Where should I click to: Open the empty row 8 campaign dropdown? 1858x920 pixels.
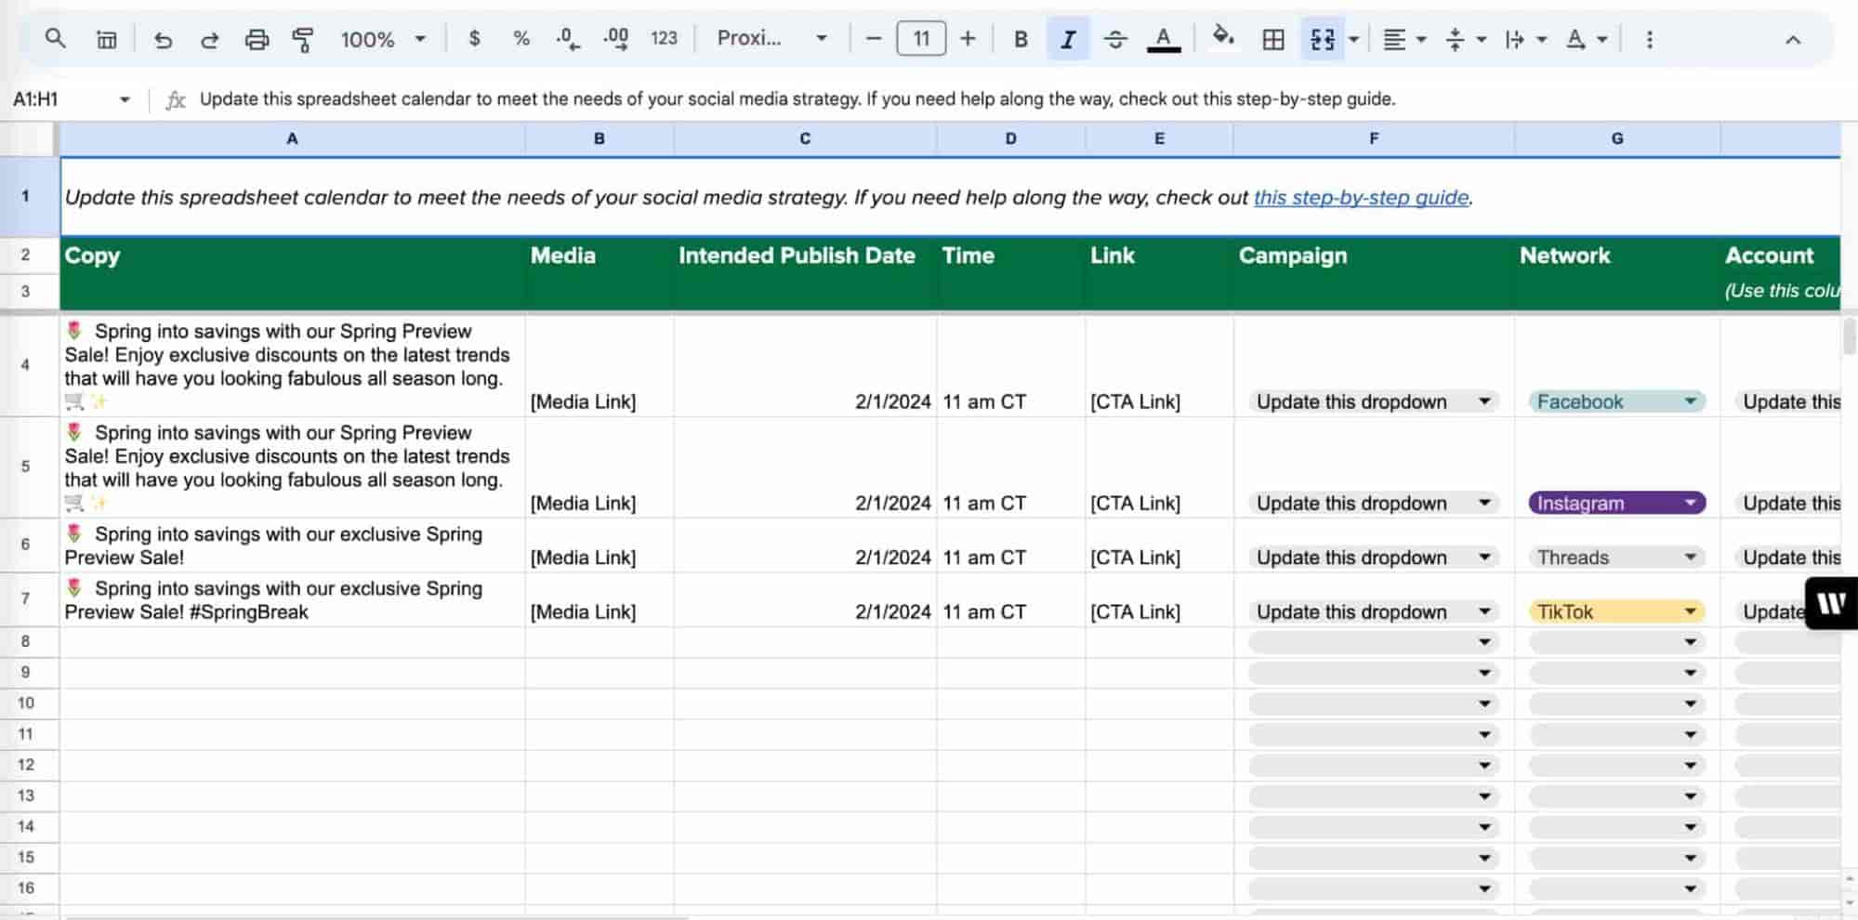1373,642
